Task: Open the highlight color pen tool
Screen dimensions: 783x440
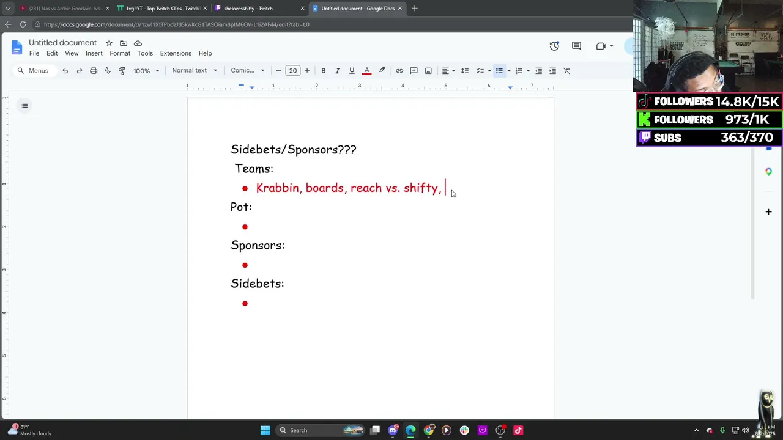Action: tap(382, 71)
